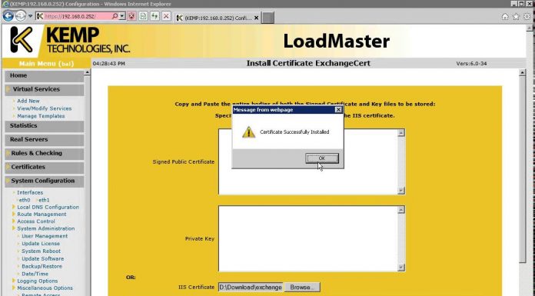The image size is (535, 296).
Task: Expand the Rules & Checking menu
Action: coord(45,153)
